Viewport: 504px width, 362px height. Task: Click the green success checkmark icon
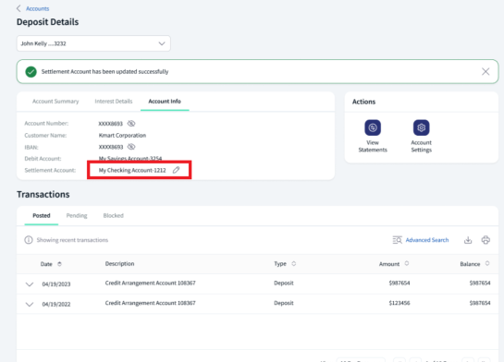tap(31, 71)
